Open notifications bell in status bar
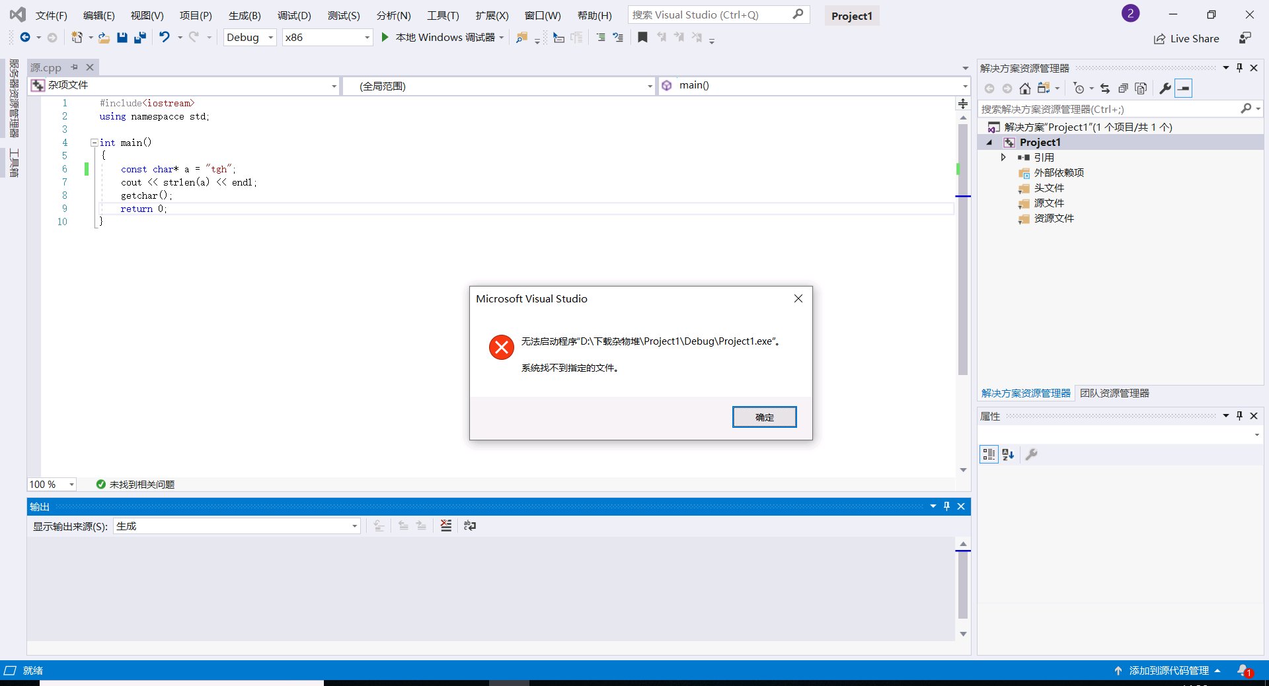Image resolution: width=1269 pixels, height=686 pixels. tap(1245, 671)
